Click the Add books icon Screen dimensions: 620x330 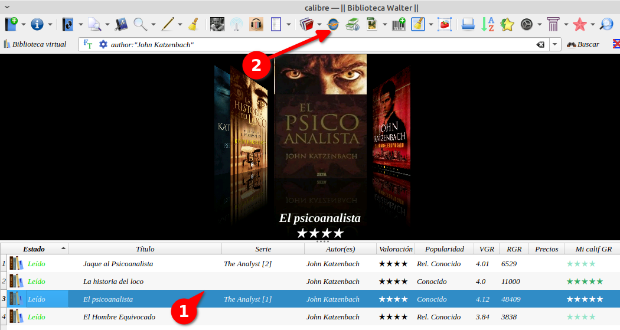coord(12,24)
